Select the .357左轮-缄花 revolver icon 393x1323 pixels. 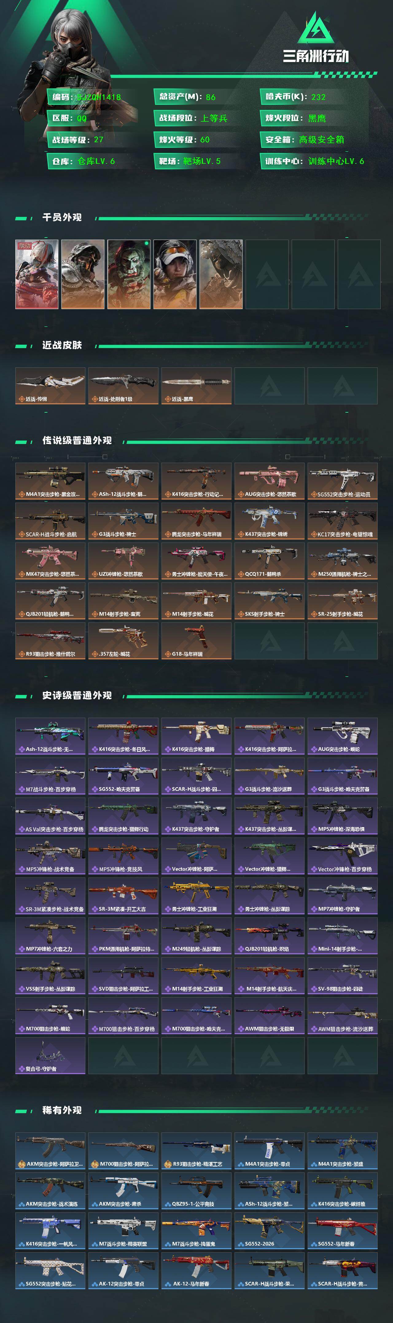(123, 640)
